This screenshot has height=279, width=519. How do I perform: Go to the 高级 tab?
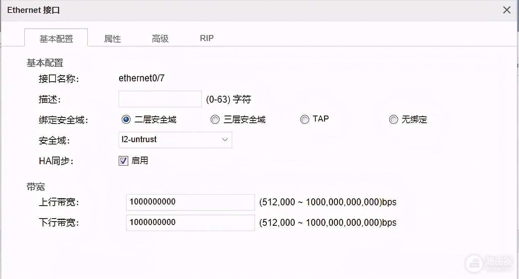point(160,38)
